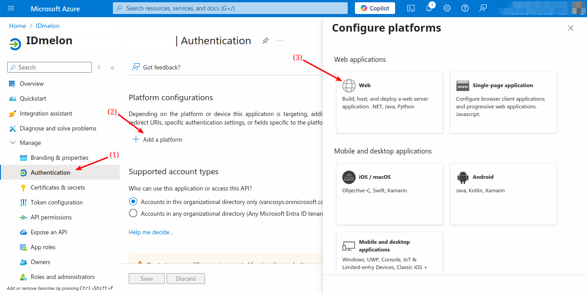Click the Microsoft Azure brand title
The height and width of the screenshot is (293, 587).
coord(55,9)
